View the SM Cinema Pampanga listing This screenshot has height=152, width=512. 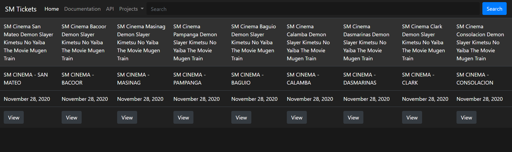pos(183,117)
